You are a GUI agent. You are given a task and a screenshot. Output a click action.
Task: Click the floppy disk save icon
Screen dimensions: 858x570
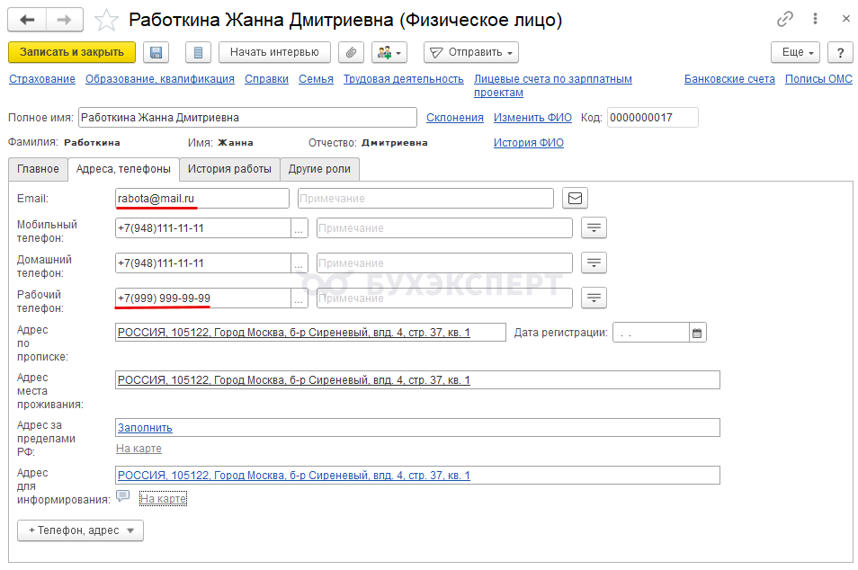156,52
